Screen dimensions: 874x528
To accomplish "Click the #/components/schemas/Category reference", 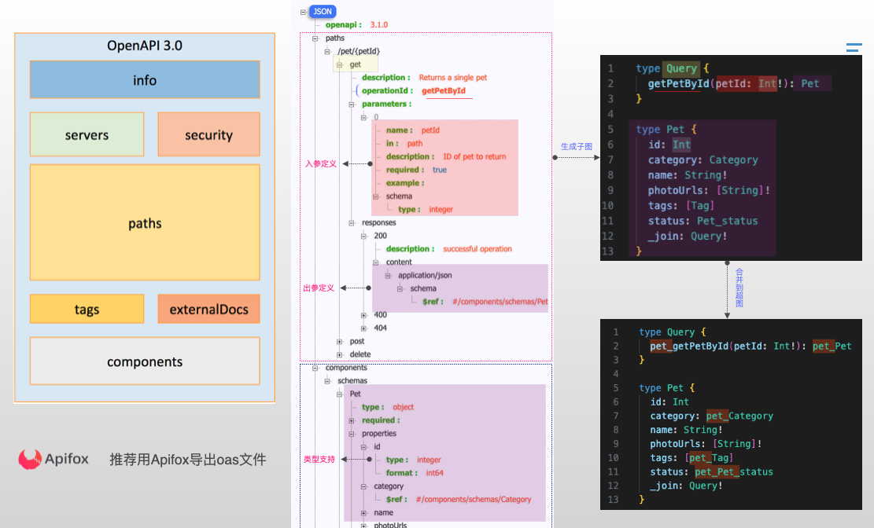I will click(x=474, y=499).
